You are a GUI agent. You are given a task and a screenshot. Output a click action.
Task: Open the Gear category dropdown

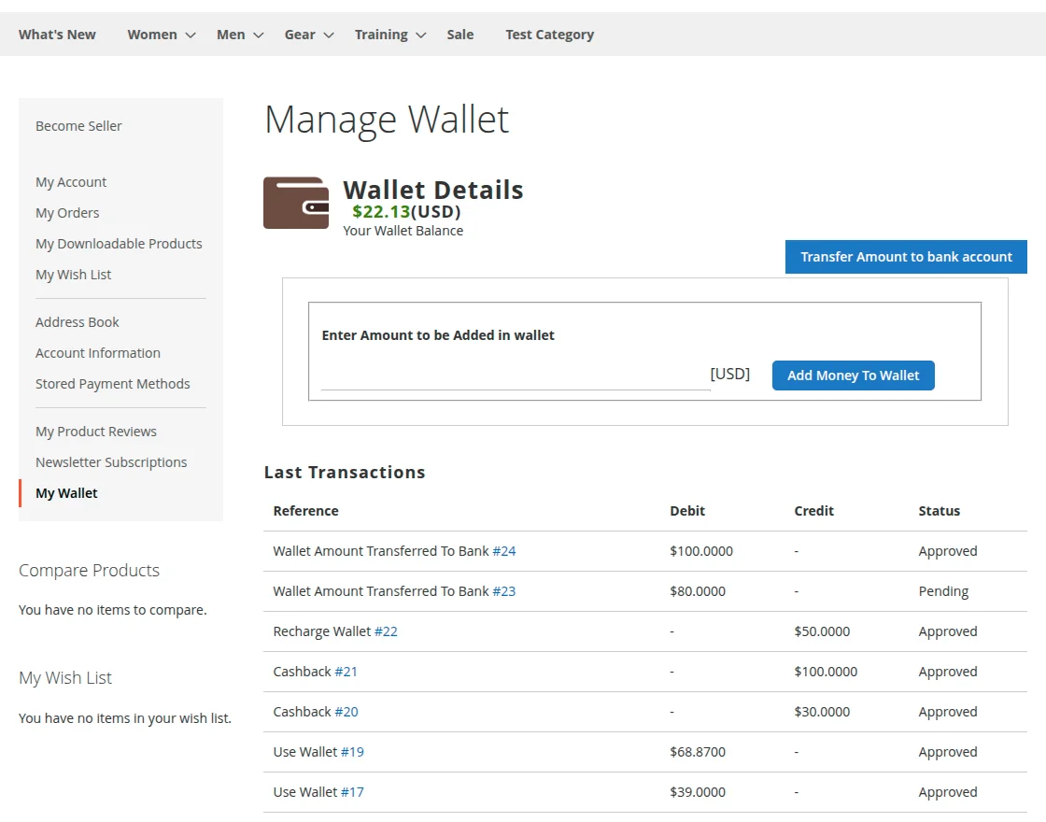tap(300, 34)
